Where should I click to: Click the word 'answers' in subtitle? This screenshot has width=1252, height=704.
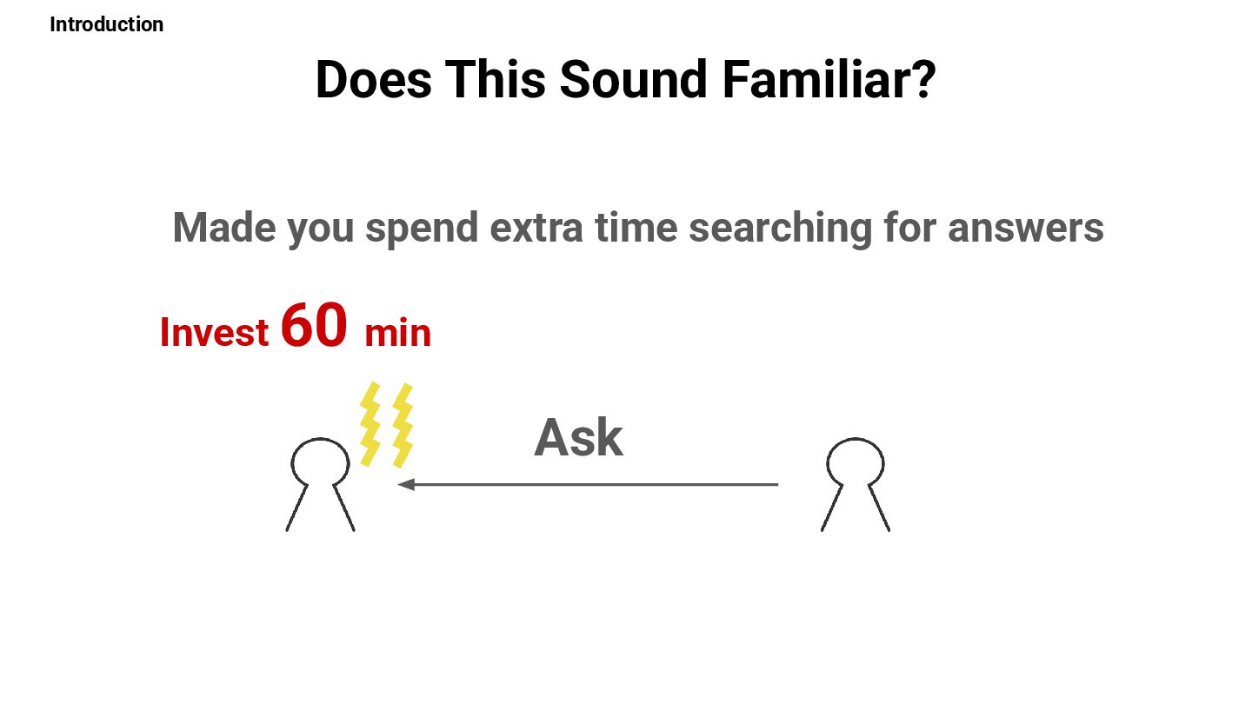click(x=1026, y=229)
